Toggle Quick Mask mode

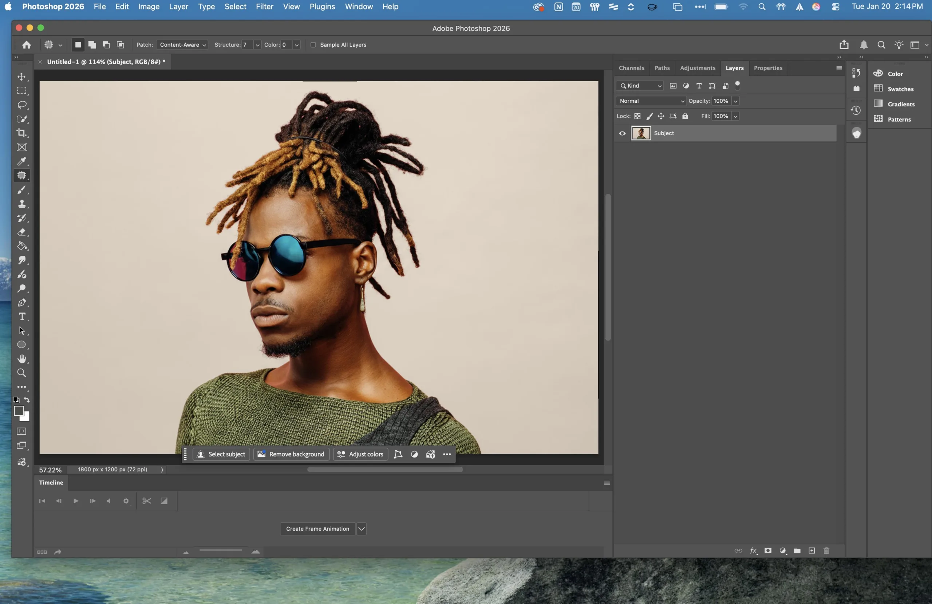[x=22, y=431]
